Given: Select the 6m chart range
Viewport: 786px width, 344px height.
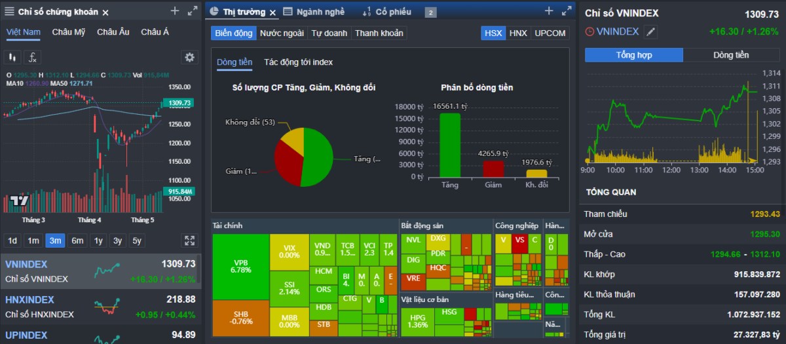Looking at the screenshot, I should point(77,240).
